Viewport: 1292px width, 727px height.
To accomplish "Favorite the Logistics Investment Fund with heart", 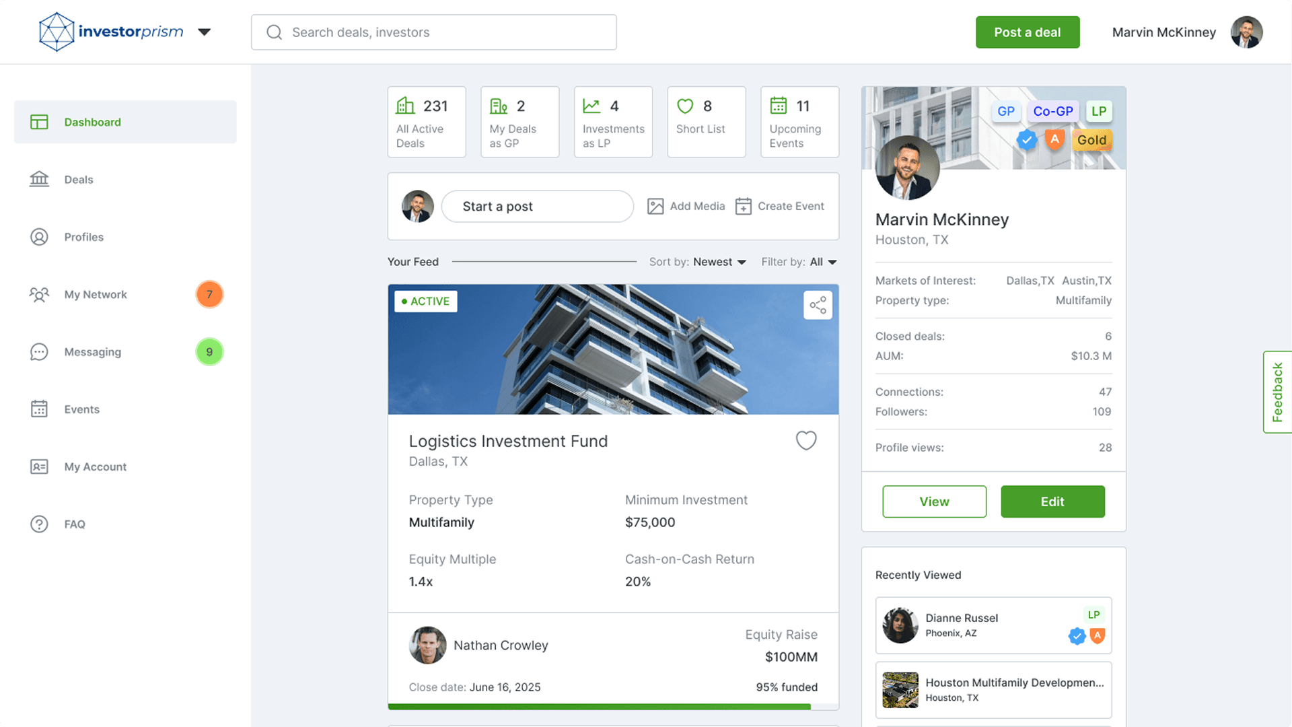I will click(806, 440).
